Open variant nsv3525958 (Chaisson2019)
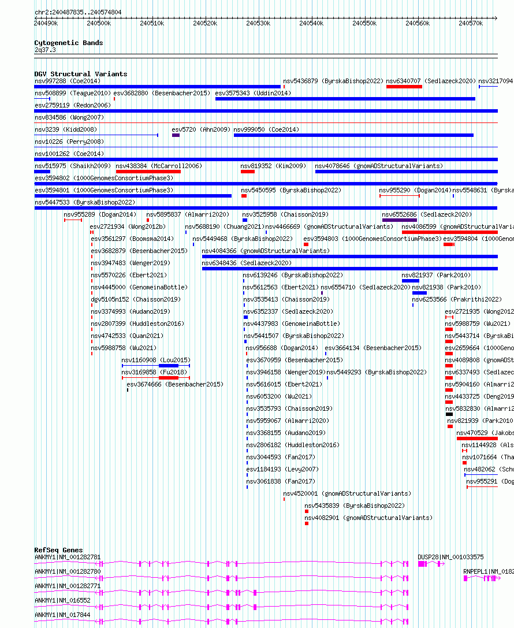The height and width of the screenshot is (628, 514). [x=285, y=214]
